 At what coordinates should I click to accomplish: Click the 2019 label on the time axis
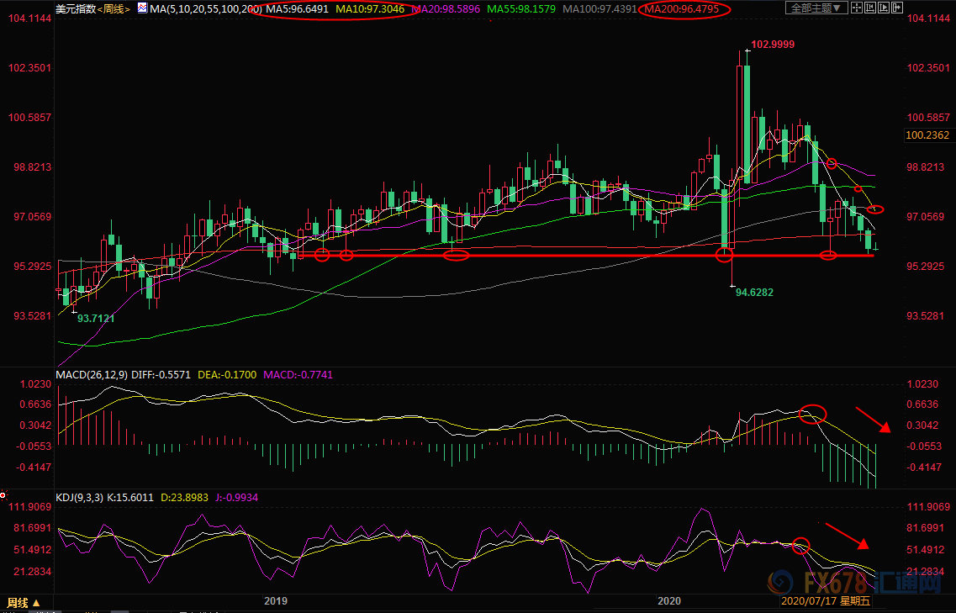(276, 601)
